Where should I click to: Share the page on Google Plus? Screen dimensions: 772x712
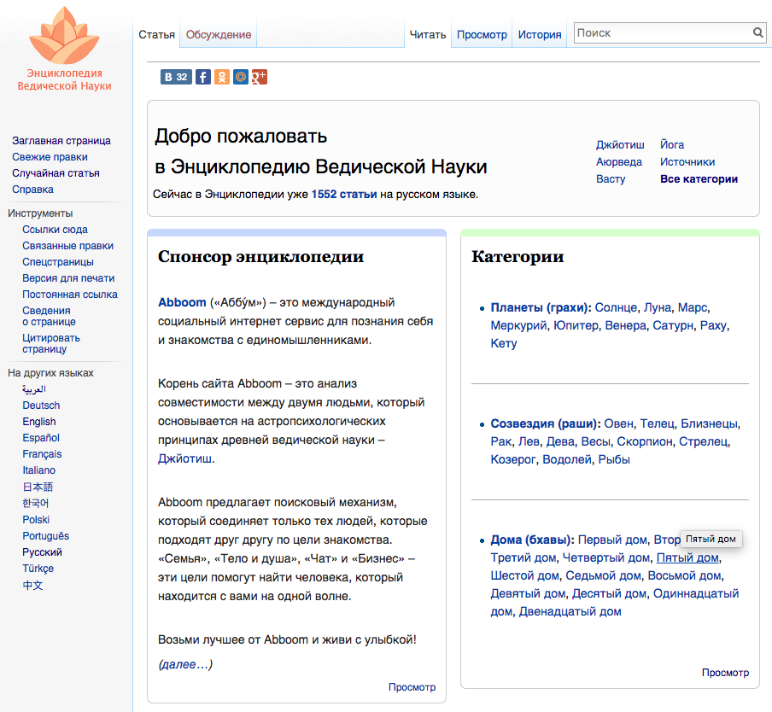260,77
